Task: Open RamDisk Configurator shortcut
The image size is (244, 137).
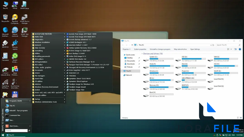Action: 15,19
